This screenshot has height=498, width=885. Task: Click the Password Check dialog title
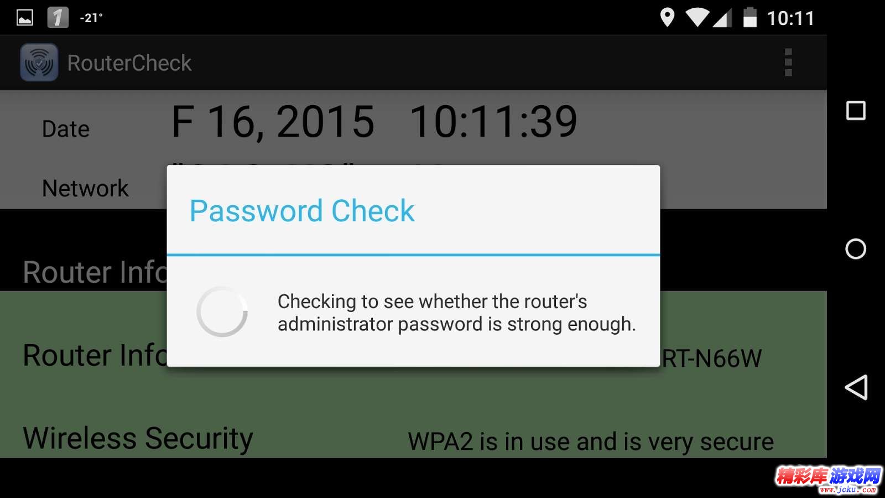coord(302,211)
